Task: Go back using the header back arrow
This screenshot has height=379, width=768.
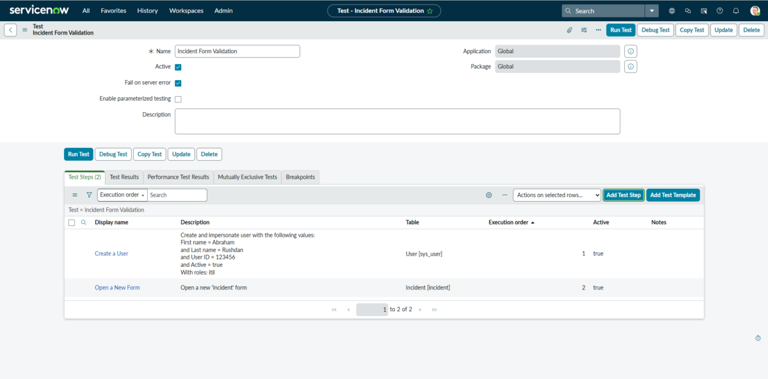Action: [x=11, y=30]
